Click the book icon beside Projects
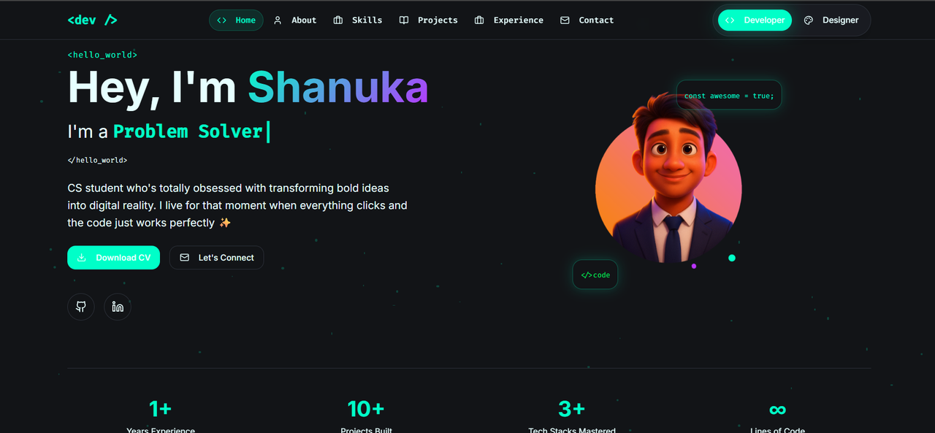This screenshot has height=433, width=935. point(404,20)
